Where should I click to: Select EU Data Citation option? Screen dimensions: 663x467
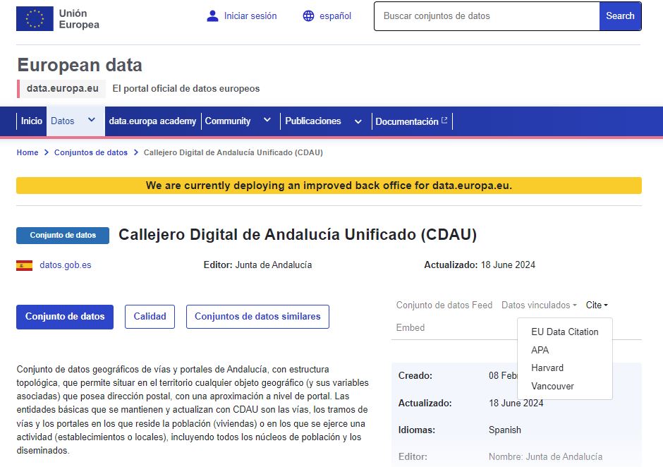click(x=564, y=332)
